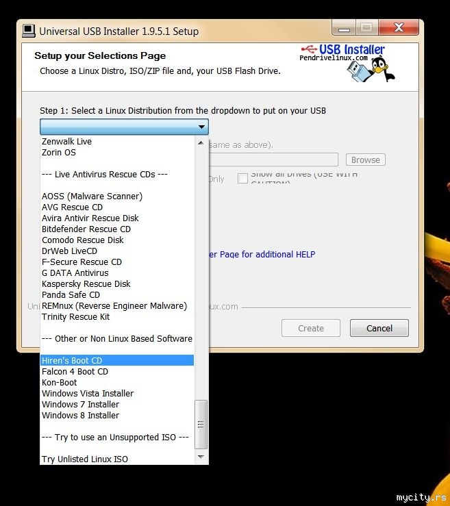Choose Try Unlisted Linux ISO
450x506 pixels.
[x=117, y=459]
